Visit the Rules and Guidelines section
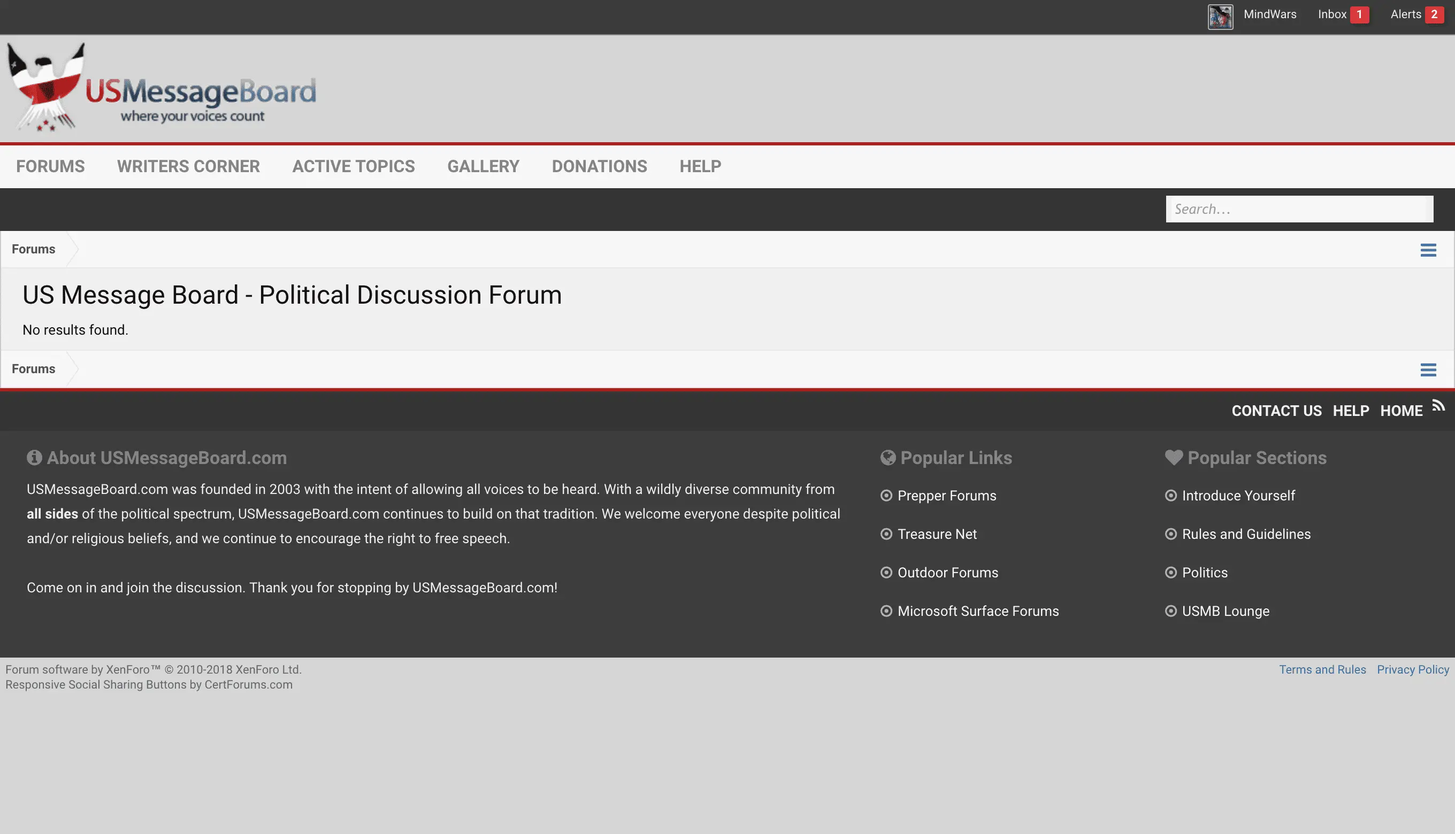This screenshot has height=834, width=1455. (x=1246, y=534)
